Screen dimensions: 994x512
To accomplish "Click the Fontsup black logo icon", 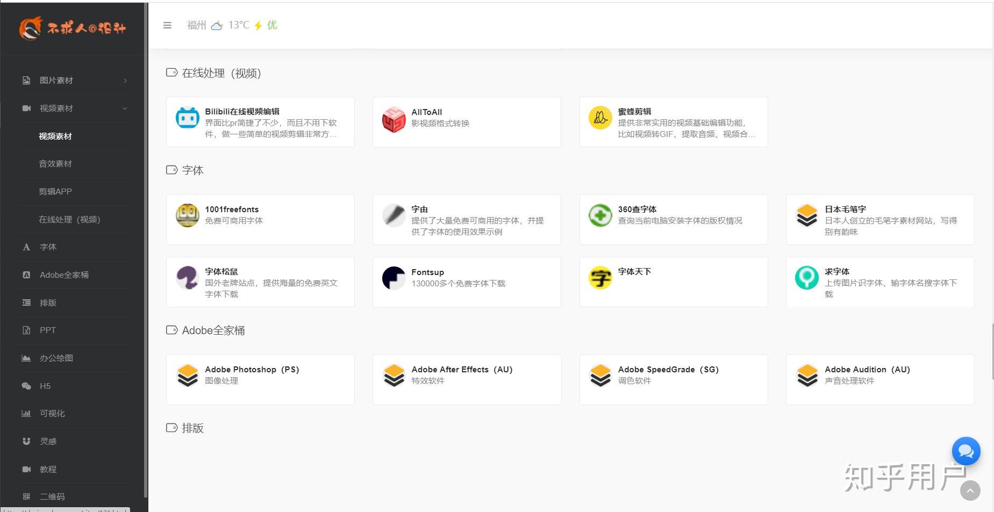I will click(394, 278).
